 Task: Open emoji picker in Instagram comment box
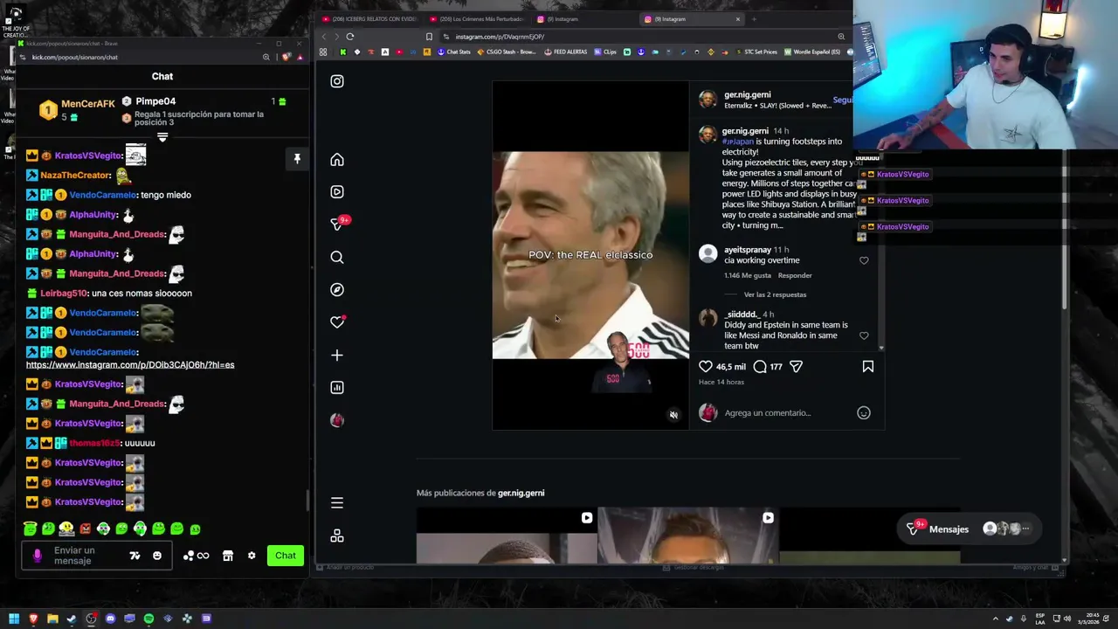tap(864, 413)
